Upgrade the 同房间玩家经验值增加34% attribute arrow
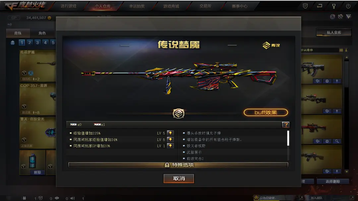 coord(170,139)
